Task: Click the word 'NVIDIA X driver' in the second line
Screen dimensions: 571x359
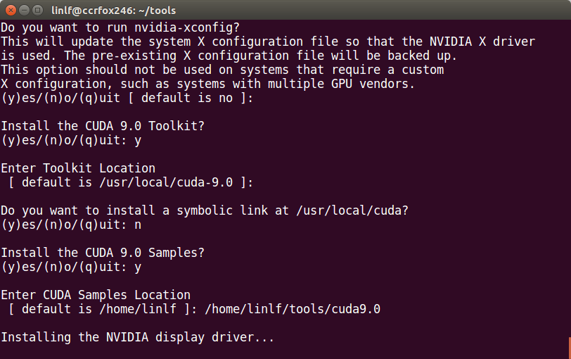Action: [482, 42]
